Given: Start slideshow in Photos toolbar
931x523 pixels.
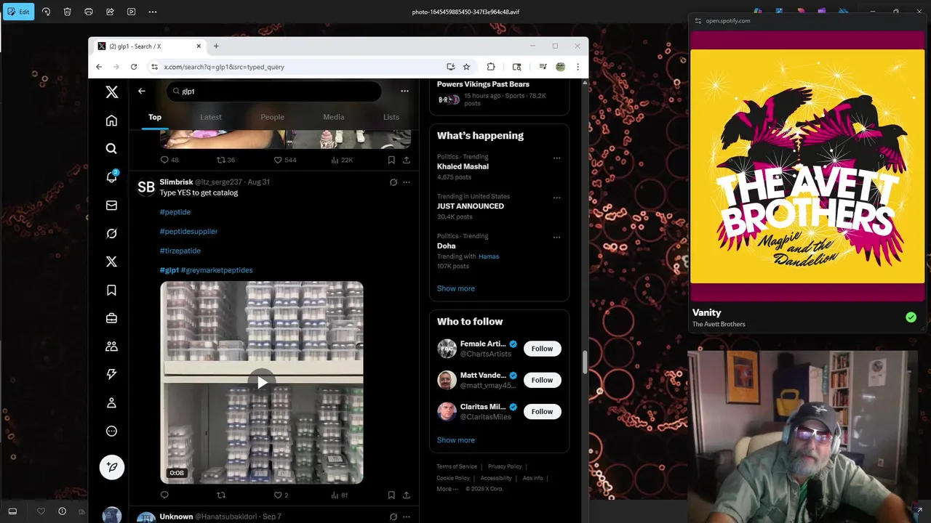Looking at the screenshot, I should 131,12.
